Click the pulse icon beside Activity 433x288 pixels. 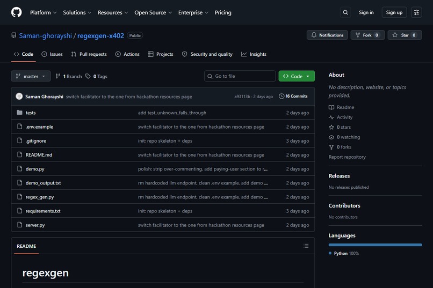[x=331, y=117]
